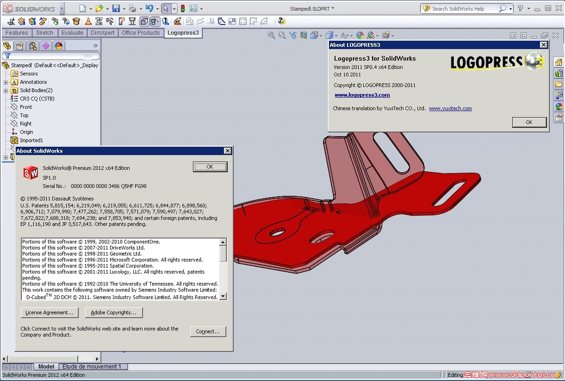Open the PropertyManager tab icon
This screenshot has height=381, width=565.
point(19,45)
